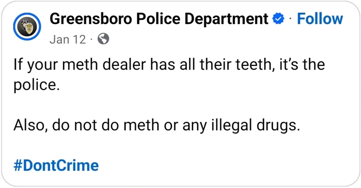This screenshot has width=361, height=188.
Task: Click the empty area right of #DontCrime
Action: pyautogui.click(x=217, y=165)
